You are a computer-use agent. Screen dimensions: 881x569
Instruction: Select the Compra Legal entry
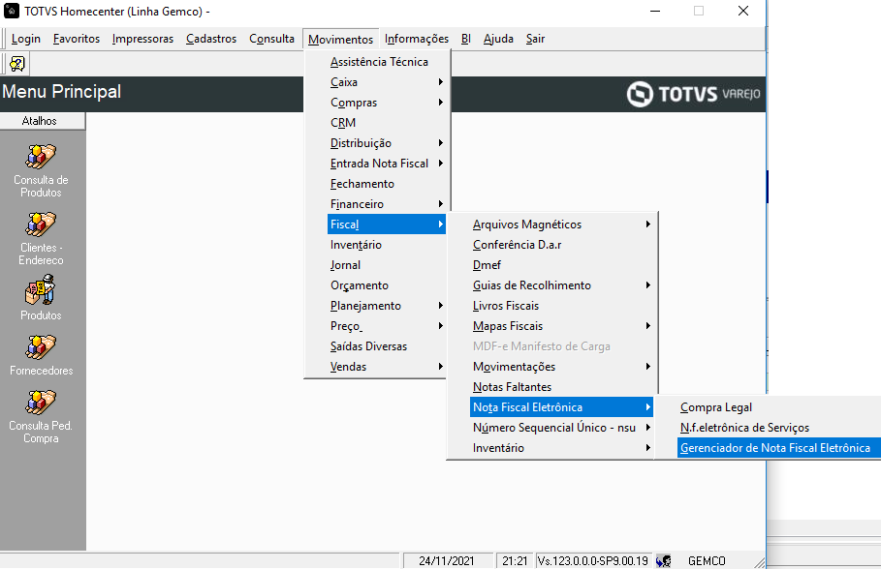point(778,407)
